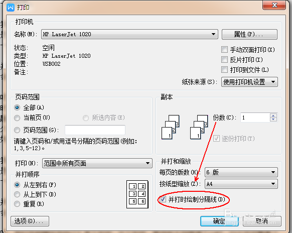292x233 pixels.
Task: Tick the 反片打印 checkbox
Action: tap(224, 60)
